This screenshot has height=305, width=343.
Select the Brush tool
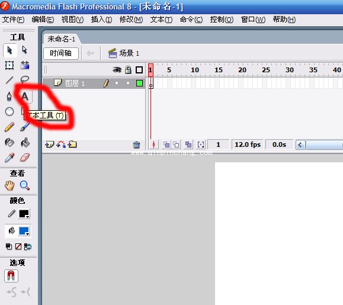25,127
